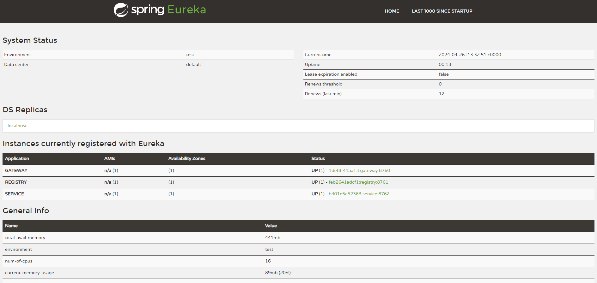Select the System Status heading

click(x=30, y=40)
